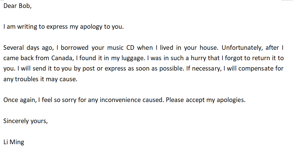Click the word 'compensate'
This screenshot has width=293, height=146.
(x=256, y=69)
